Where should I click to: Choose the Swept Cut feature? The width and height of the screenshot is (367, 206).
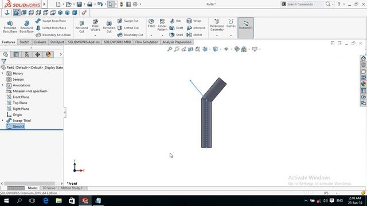[128, 21]
